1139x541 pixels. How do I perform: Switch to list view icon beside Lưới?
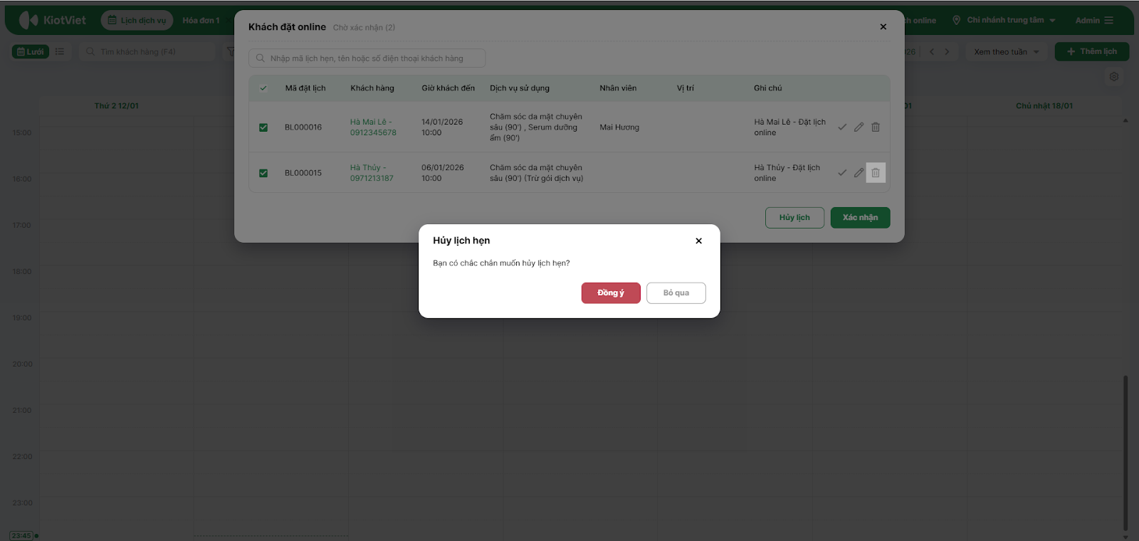tap(60, 52)
